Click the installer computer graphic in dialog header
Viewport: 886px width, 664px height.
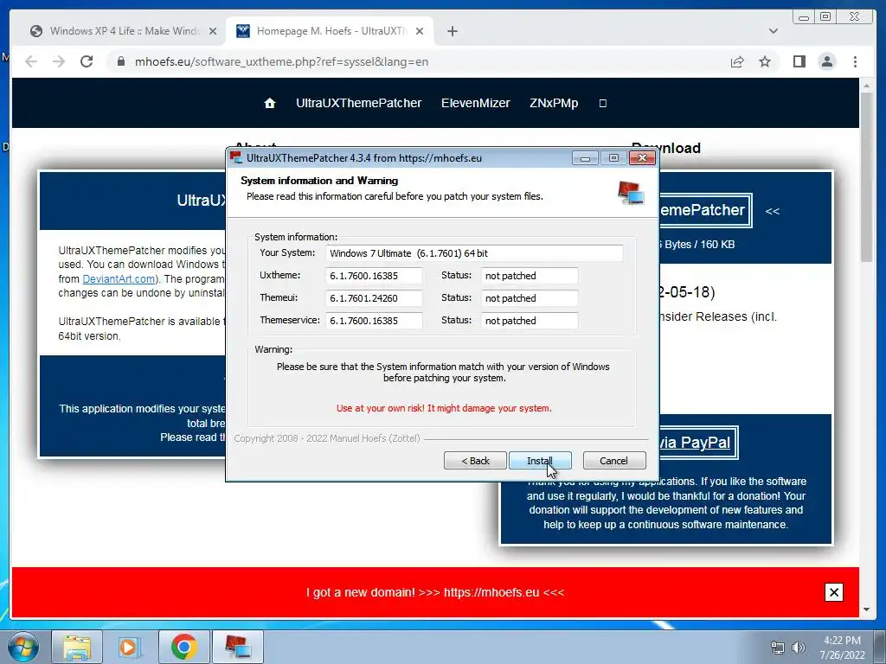point(631,193)
